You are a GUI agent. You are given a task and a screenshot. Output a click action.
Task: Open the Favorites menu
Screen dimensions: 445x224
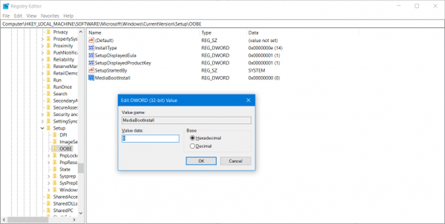click(50, 16)
